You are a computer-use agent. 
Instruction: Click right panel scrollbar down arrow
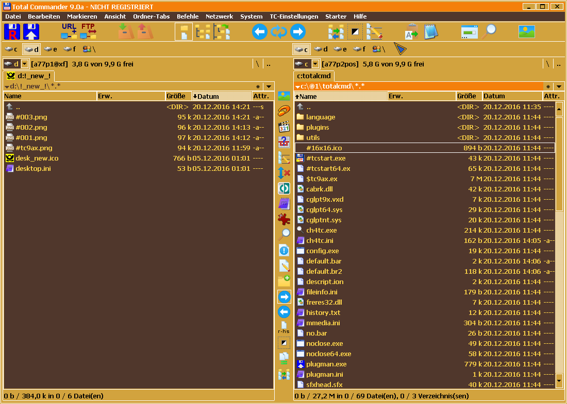[x=559, y=380]
